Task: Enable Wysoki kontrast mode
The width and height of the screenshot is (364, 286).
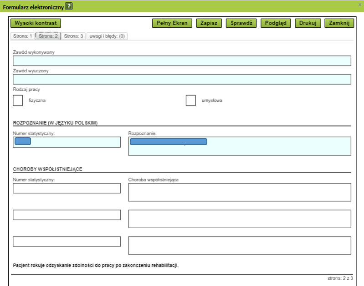Action: tap(36, 23)
